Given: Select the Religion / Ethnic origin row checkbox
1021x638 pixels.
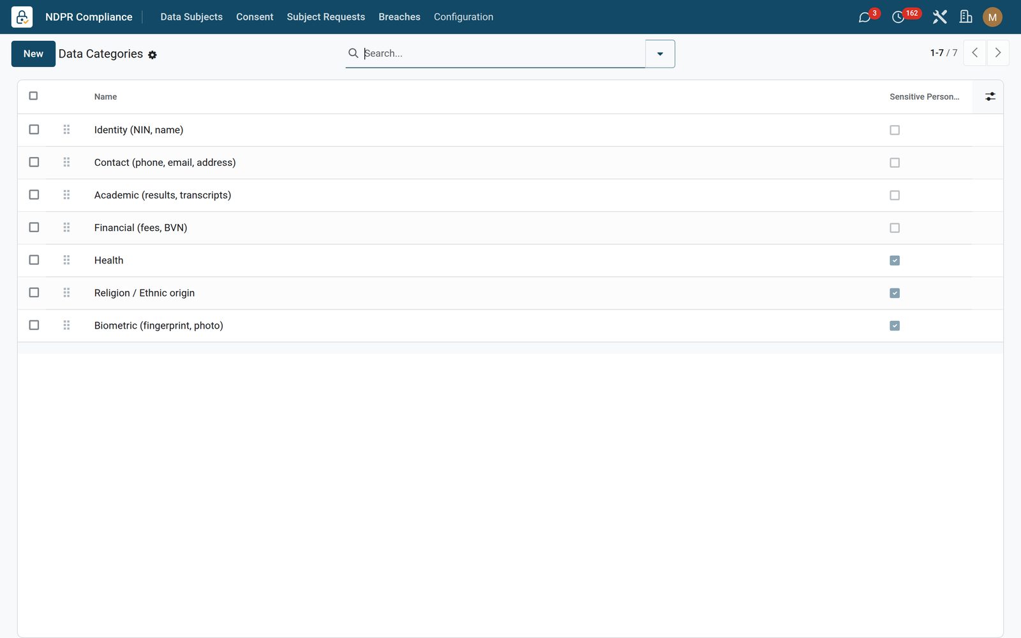Looking at the screenshot, I should point(34,292).
